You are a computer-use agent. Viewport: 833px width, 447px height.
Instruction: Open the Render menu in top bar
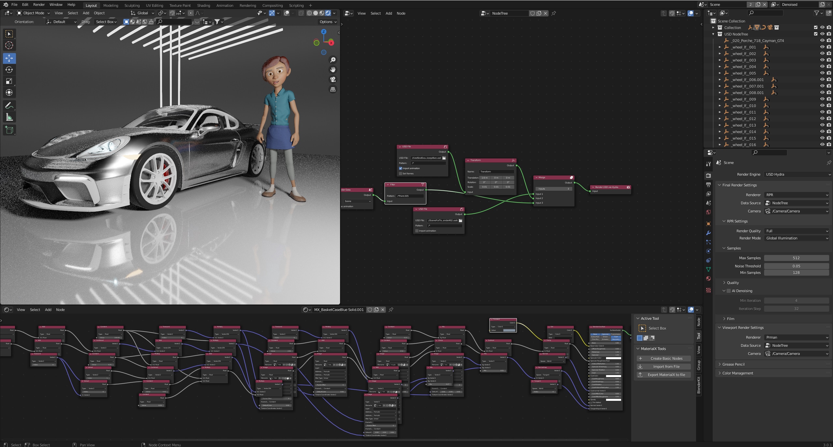tap(39, 5)
